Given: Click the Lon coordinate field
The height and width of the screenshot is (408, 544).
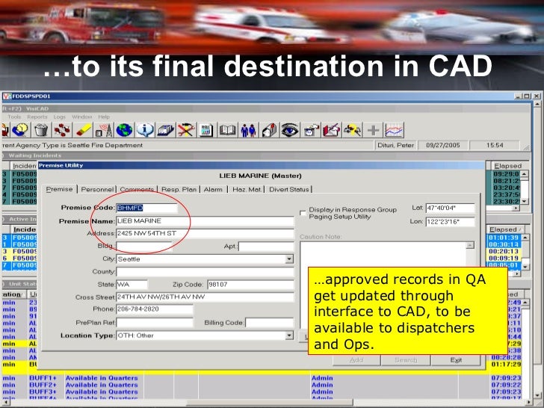Looking at the screenshot, I should 451,222.
